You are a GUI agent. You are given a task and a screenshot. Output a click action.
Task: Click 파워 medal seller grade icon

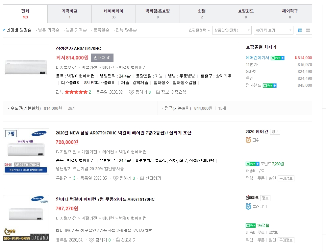(248, 140)
